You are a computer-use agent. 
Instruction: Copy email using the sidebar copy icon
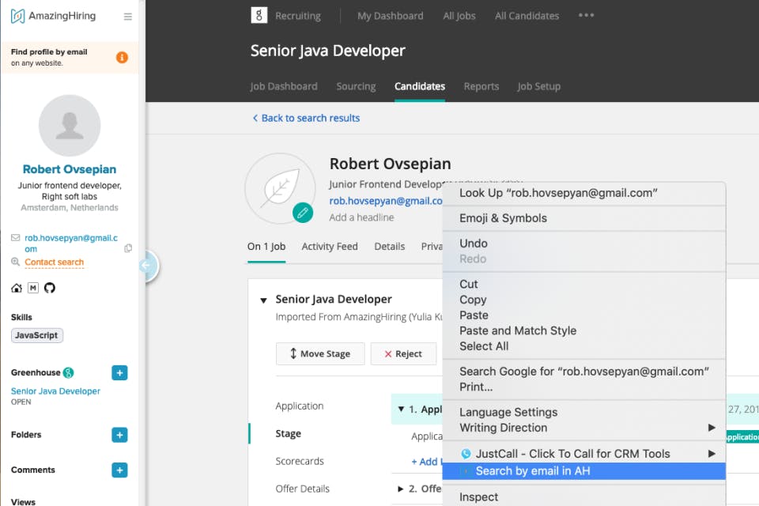click(x=128, y=248)
